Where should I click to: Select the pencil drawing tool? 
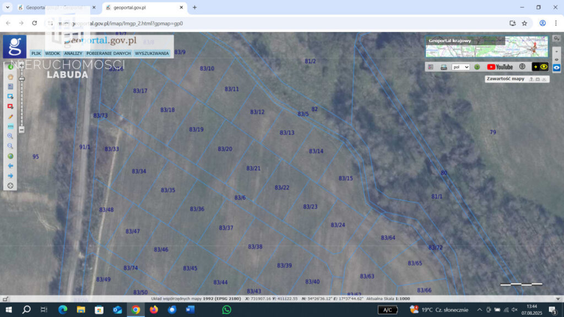10,117
